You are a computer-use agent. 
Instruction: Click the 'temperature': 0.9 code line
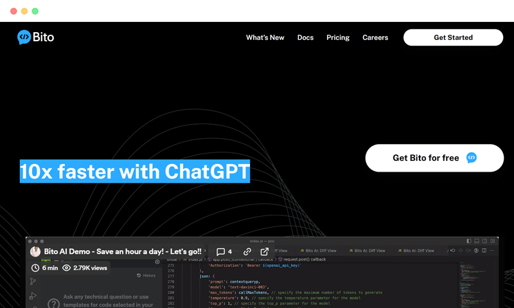pos(284,298)
